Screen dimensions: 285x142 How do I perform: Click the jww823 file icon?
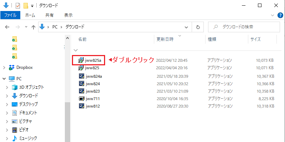tap(82, 91)
